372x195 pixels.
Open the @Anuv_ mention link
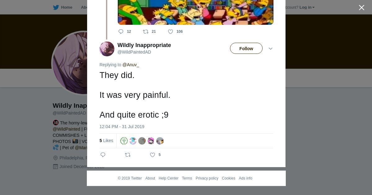point(131,65)
